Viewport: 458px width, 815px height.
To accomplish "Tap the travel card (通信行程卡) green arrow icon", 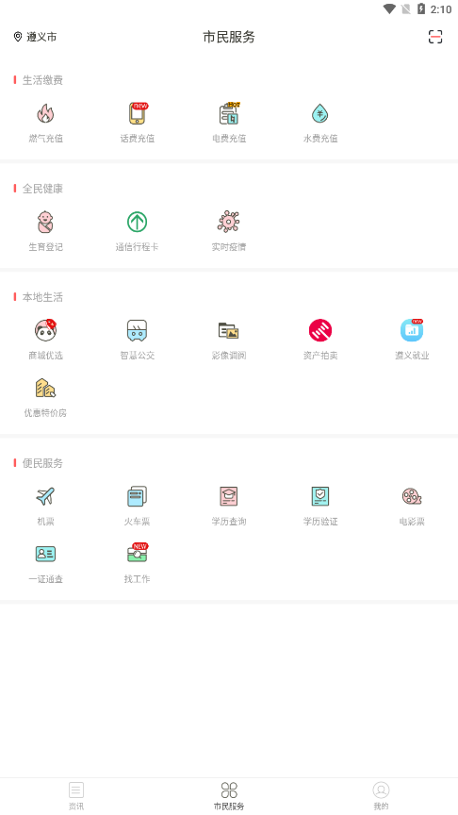I will tap(137, 222).
